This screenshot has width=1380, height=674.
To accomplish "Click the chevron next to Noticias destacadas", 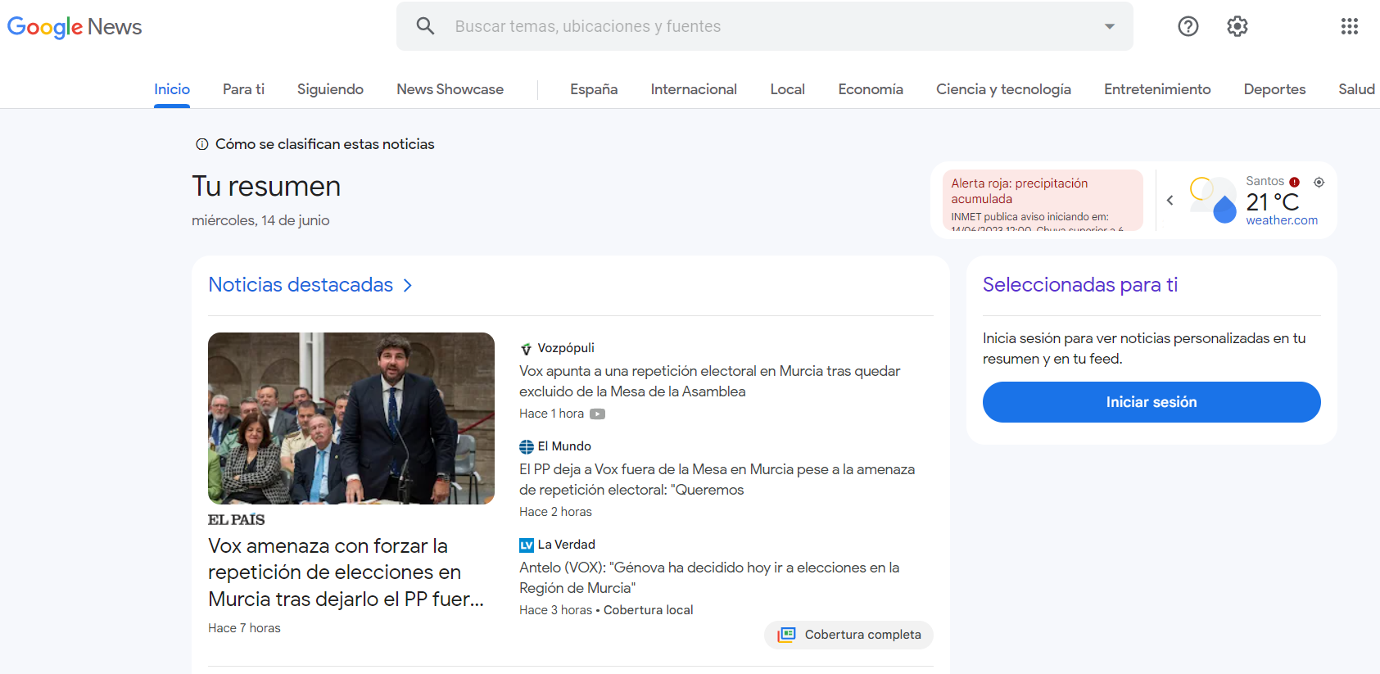I will [x=407, y=285].
